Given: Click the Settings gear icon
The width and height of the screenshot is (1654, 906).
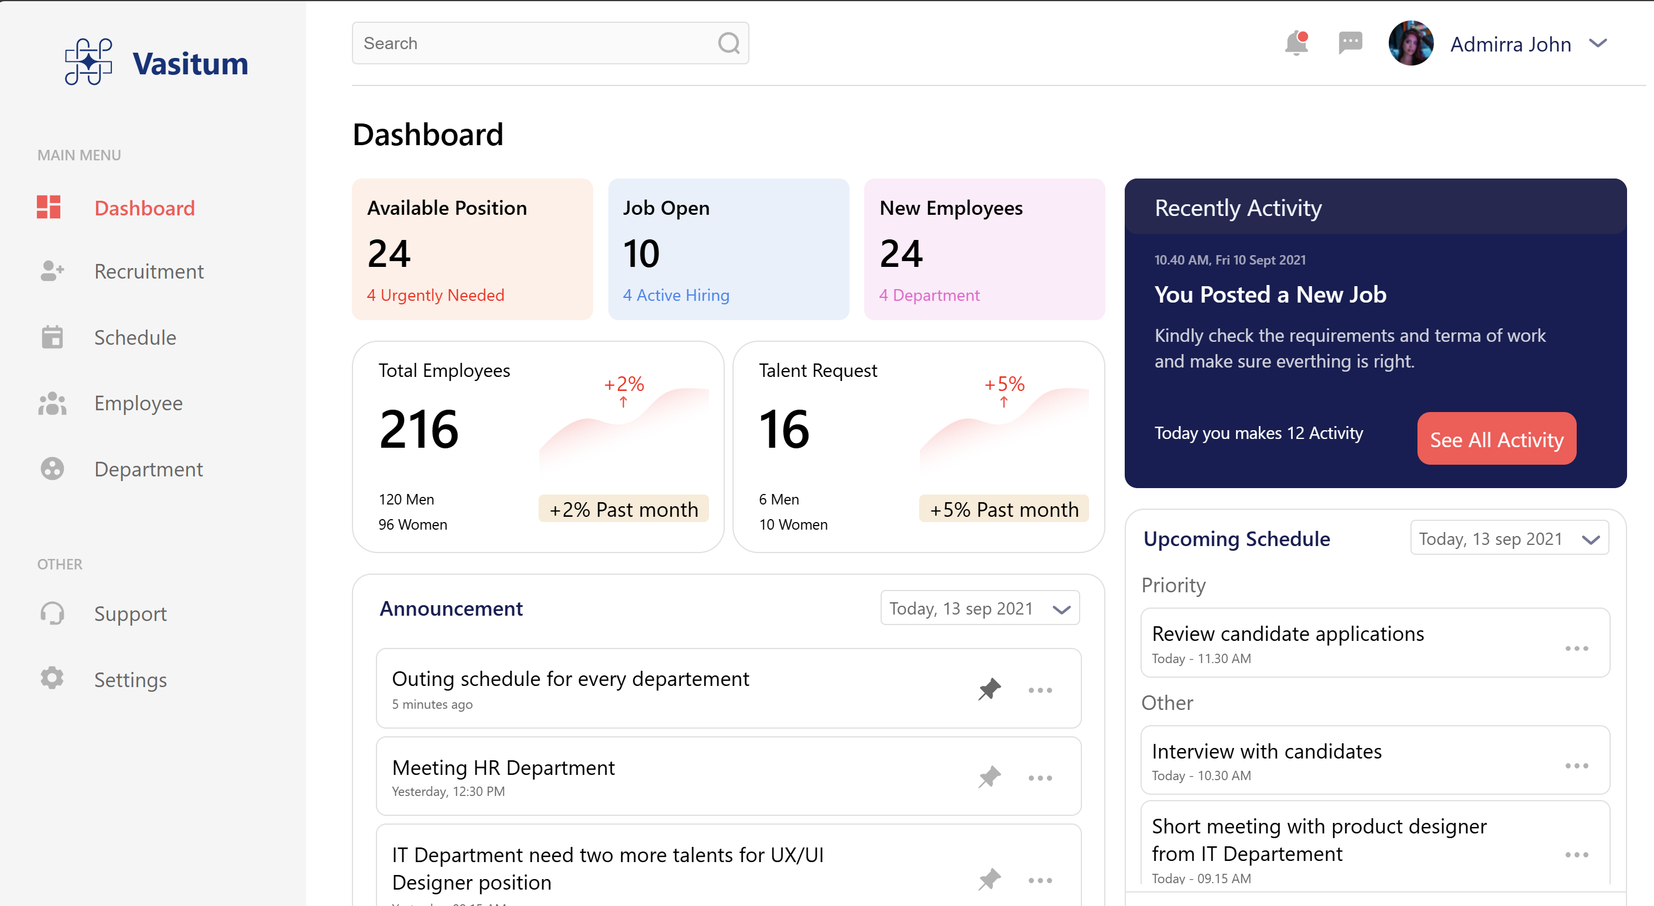Looking at the screenshot, I should pos(52,678).
